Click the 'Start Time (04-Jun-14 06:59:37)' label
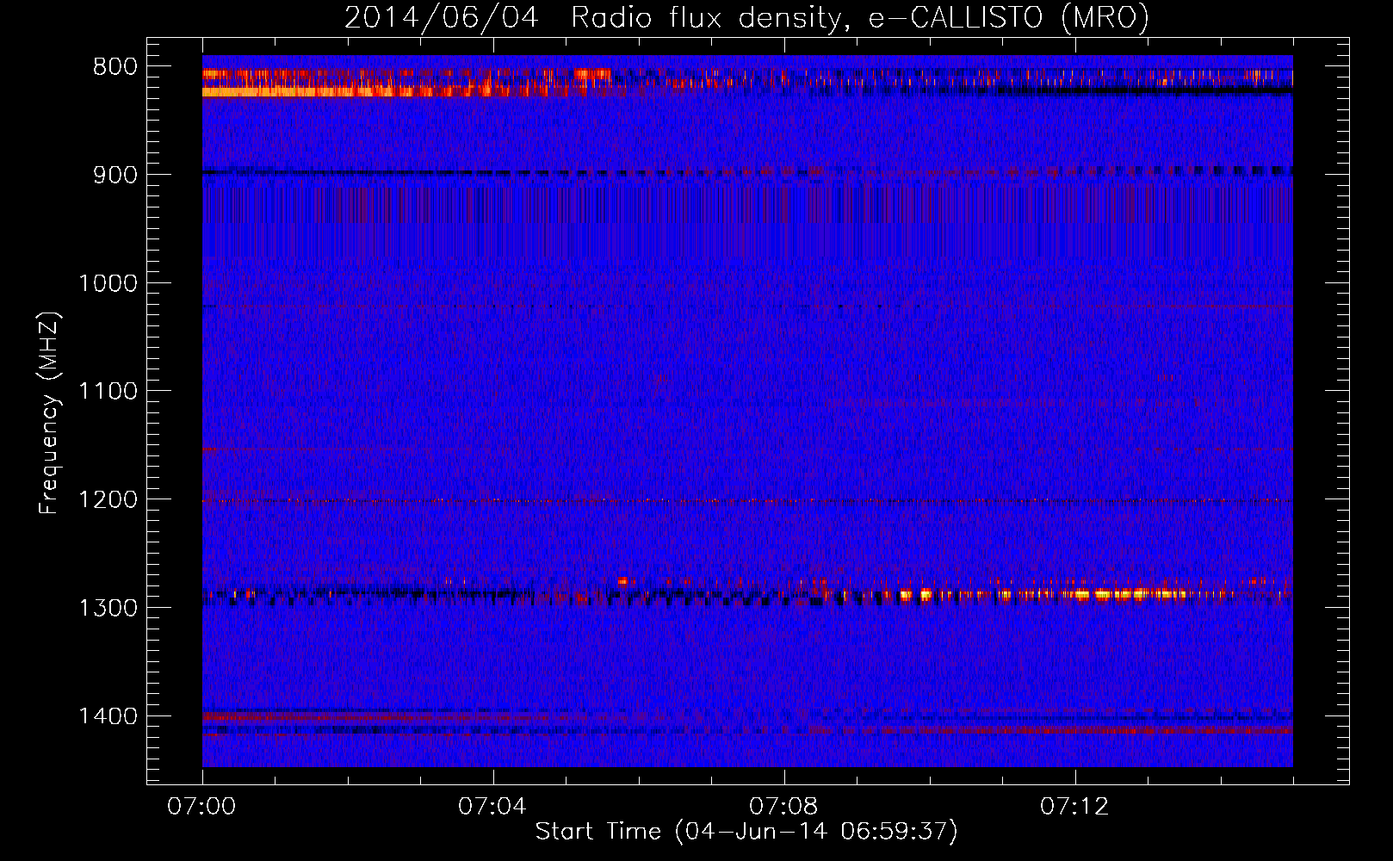The image size is (1393, 861). 746,832
